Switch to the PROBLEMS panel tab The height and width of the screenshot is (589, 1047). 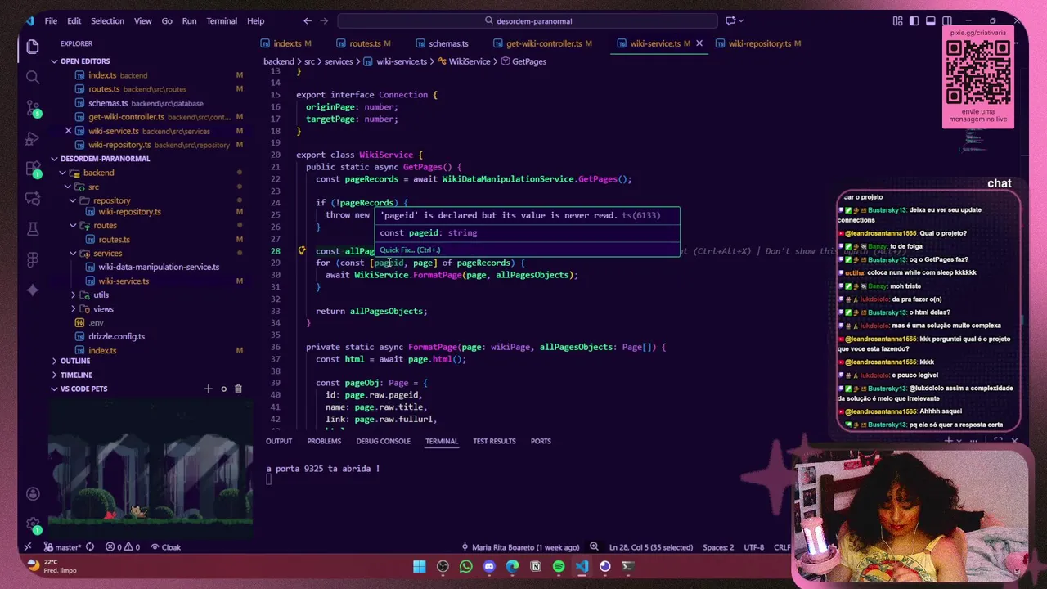tap(324, 441)
